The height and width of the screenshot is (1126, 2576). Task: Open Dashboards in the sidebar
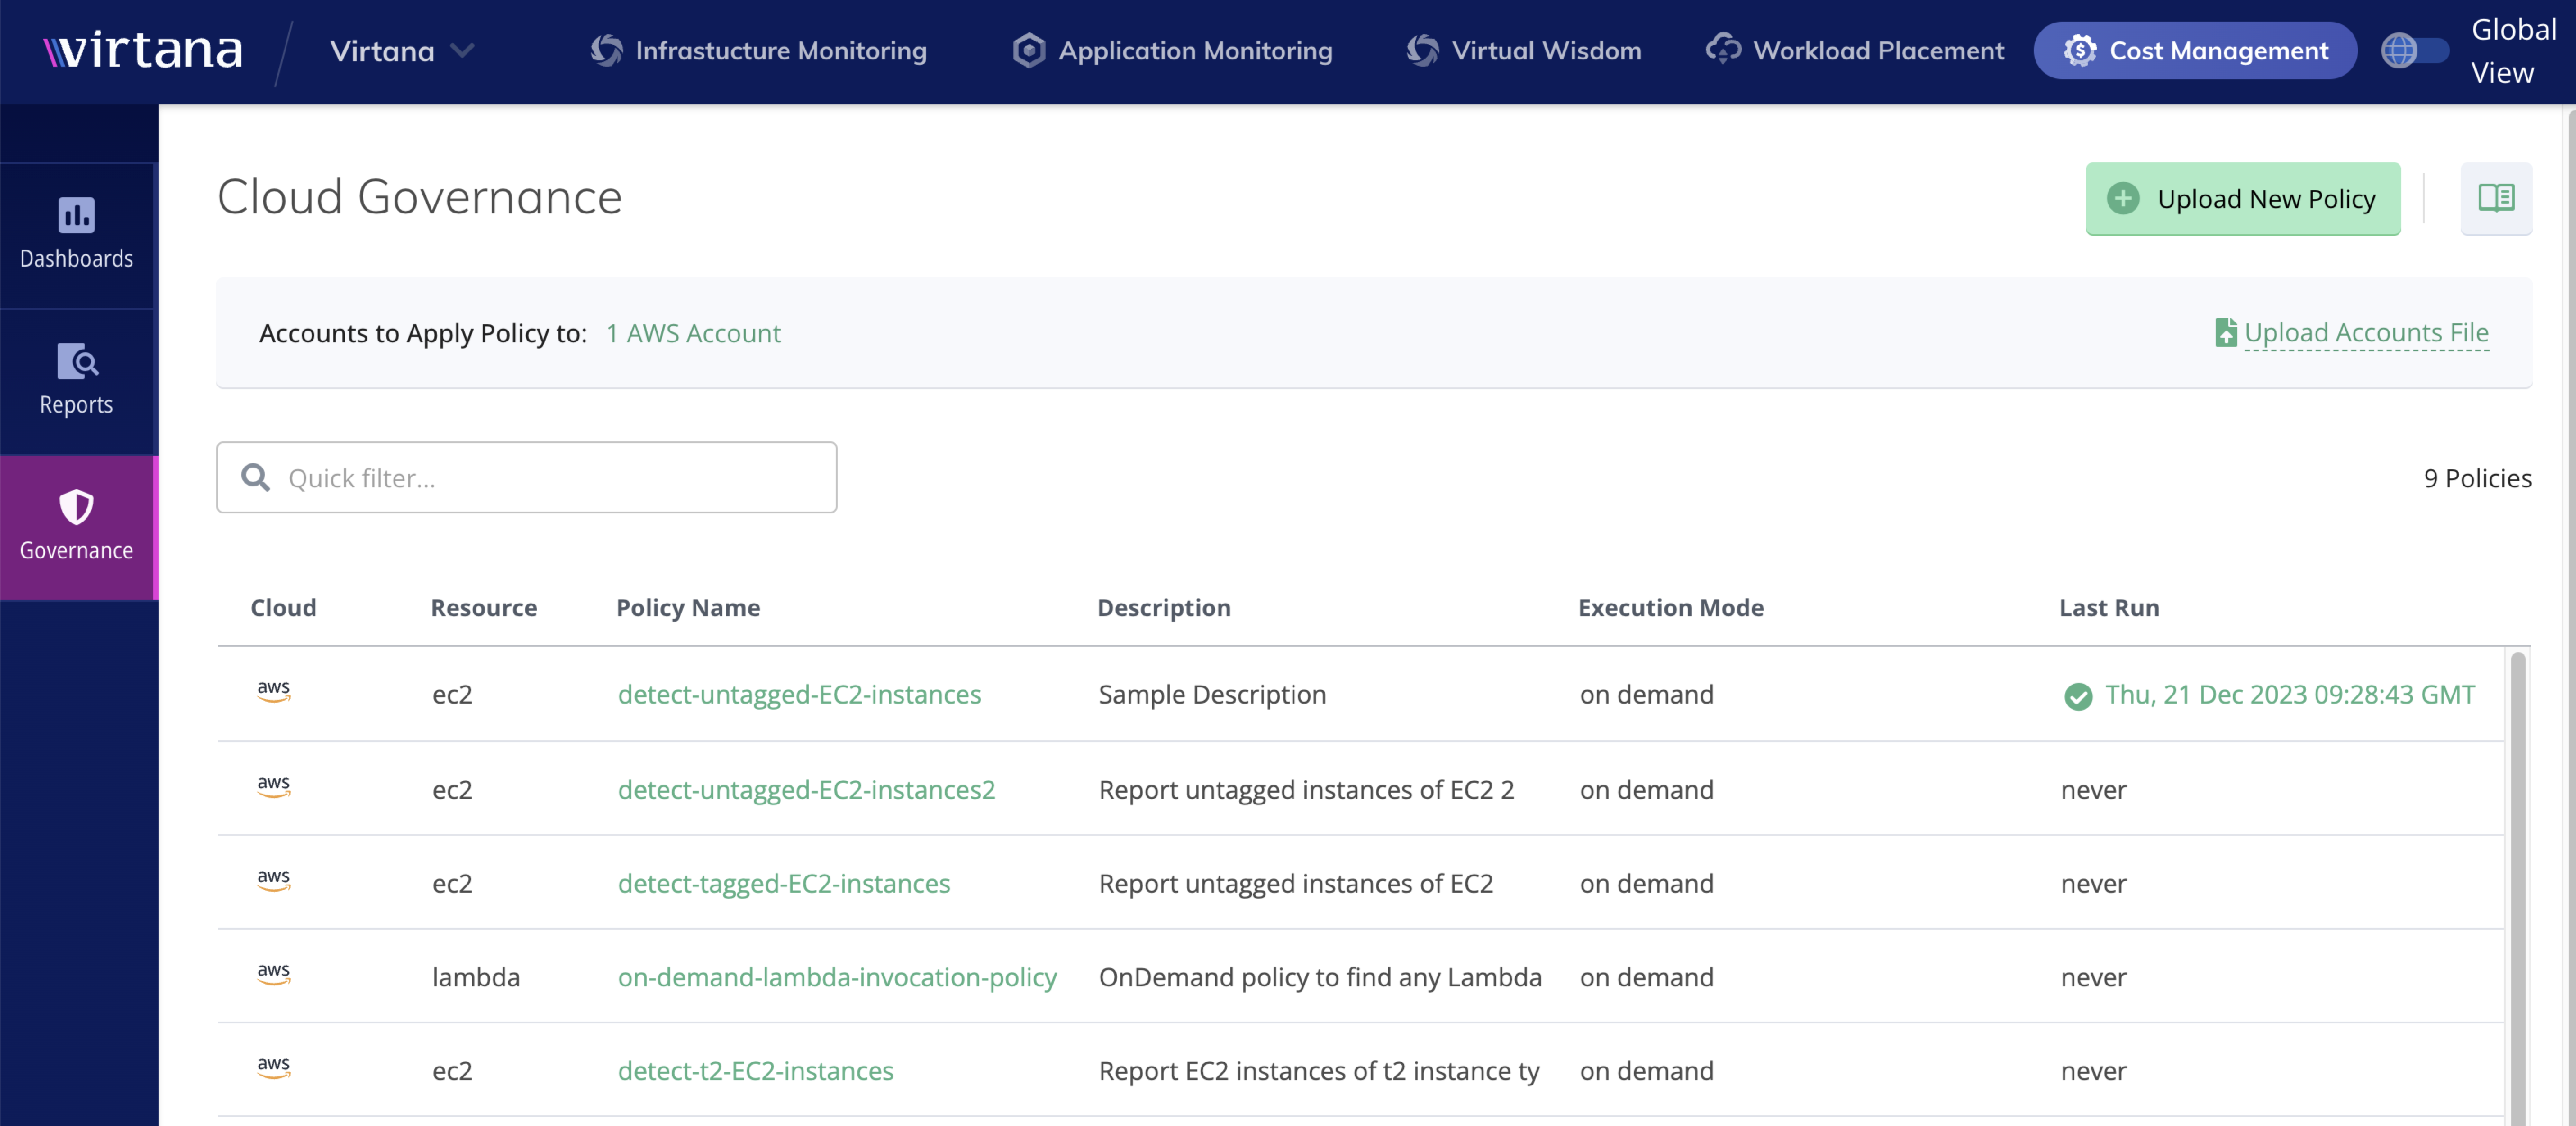click(x=77, y=235)
